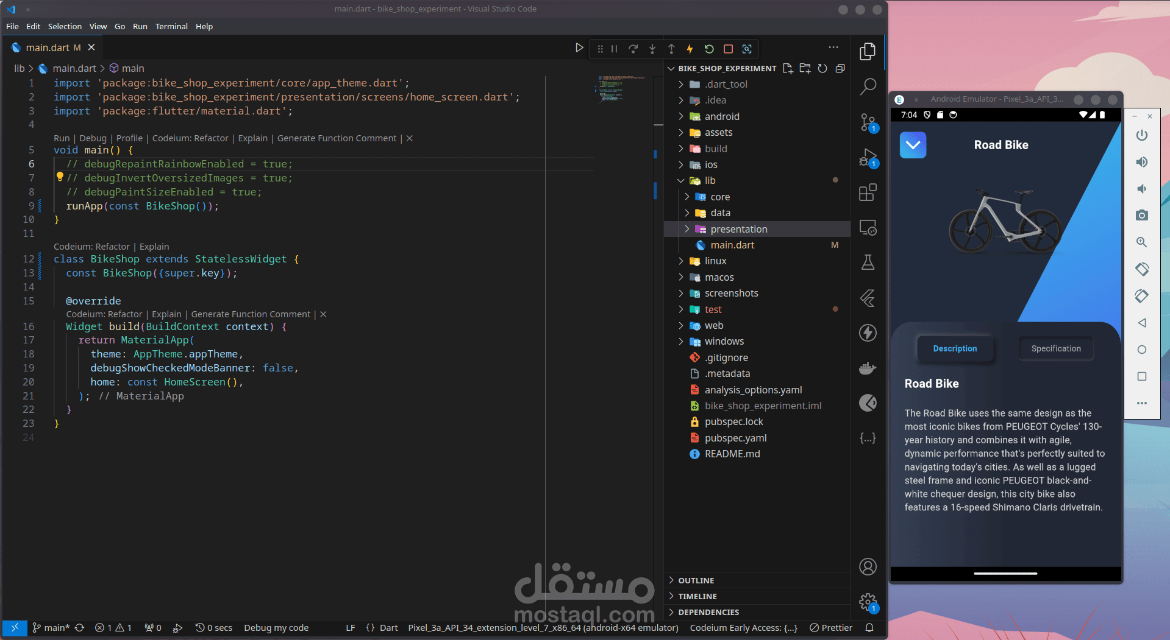Screen dimensions: 1170x640
Task: Lower the emulator volume
Action: (1142, 189)
